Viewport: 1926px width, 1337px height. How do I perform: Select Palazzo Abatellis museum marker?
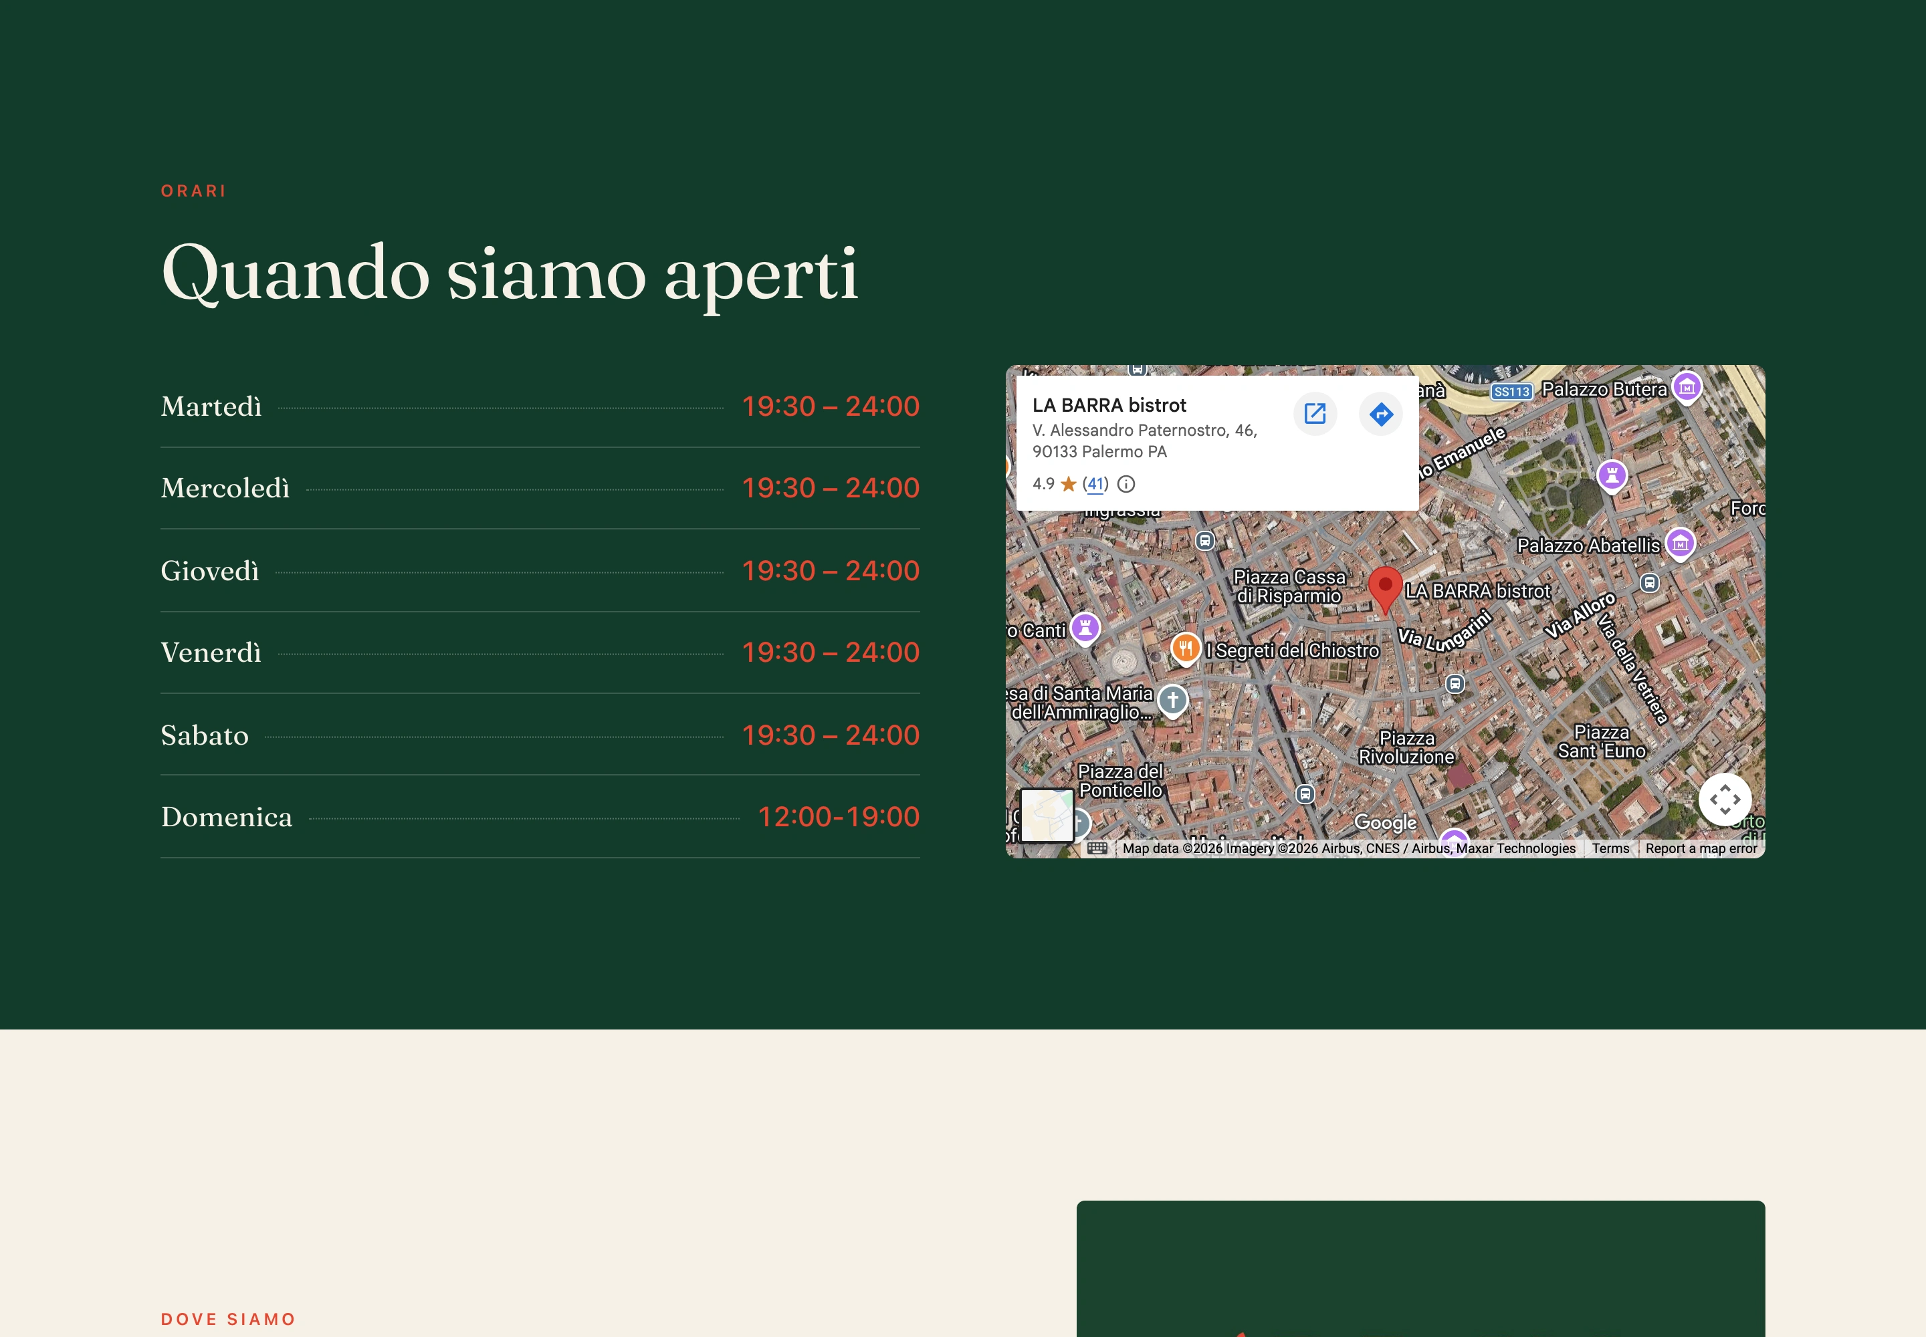1680,543
